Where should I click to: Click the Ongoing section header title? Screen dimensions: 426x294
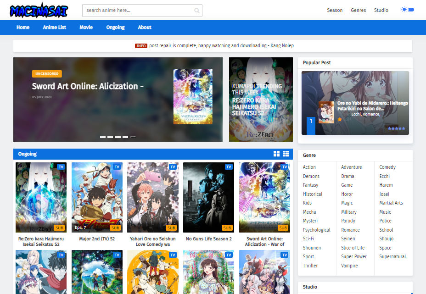click(x=27, y=154)
